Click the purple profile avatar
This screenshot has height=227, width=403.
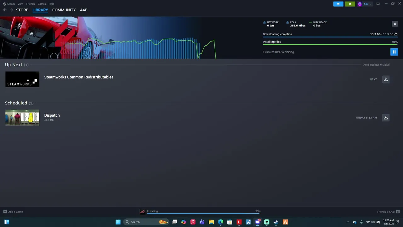pos(360,4)
